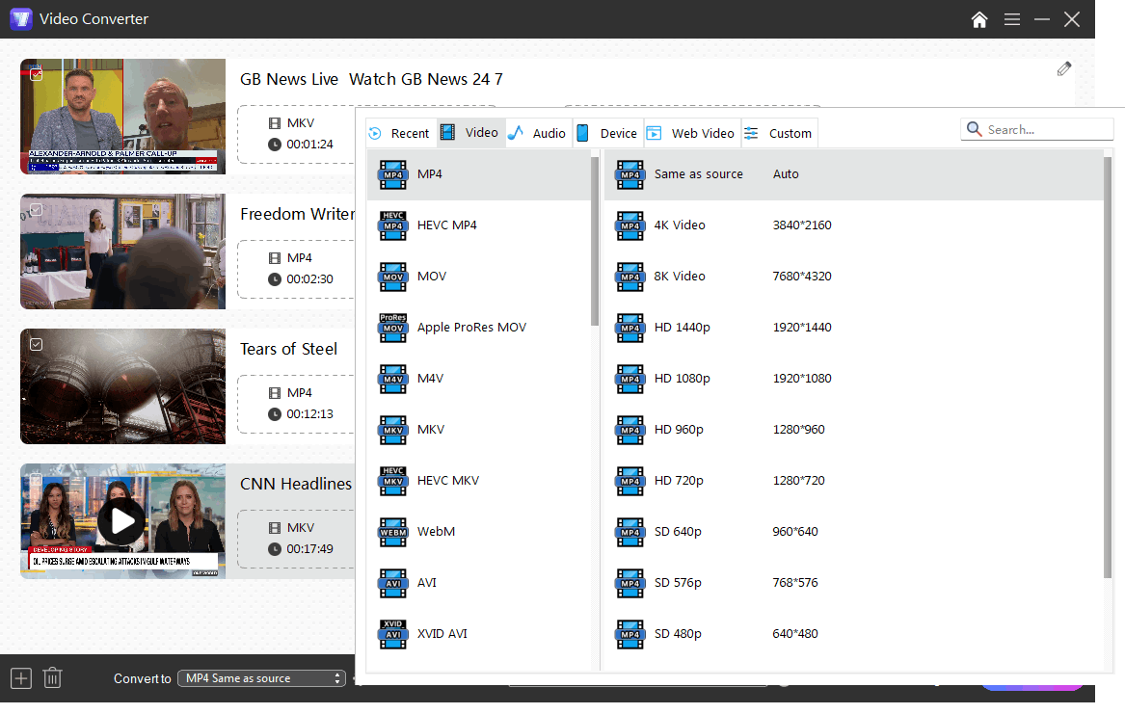Screen dimensions: 1125x714
Task: Select the HD 960p preset
Action: pos(854,430)
